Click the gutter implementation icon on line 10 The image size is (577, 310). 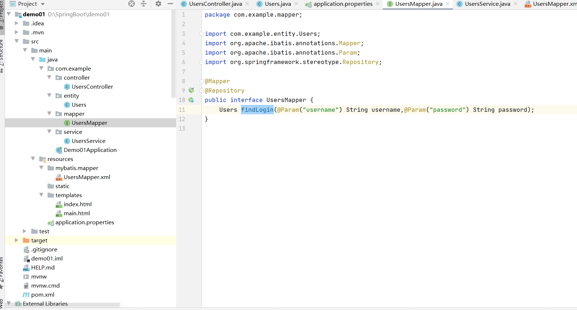[191, 100]
